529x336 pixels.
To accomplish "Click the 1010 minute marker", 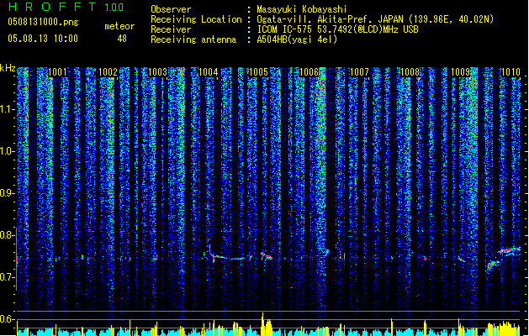I will pyautogui.click(x=510, y=72).
